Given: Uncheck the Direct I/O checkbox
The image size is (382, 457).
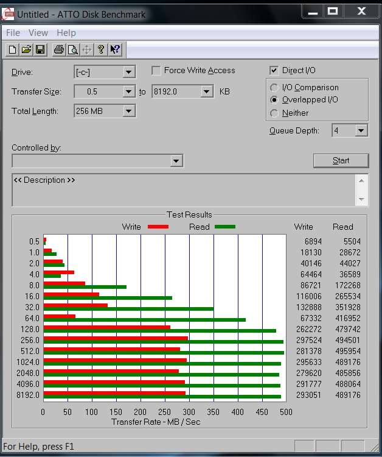Looking at the screenshot, I should click(x=274, y=71).
